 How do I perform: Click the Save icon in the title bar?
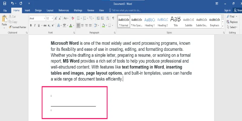5,3
